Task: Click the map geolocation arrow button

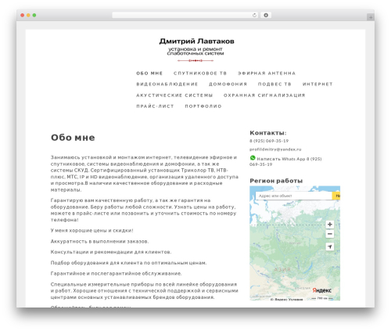Action: point(330,246)
